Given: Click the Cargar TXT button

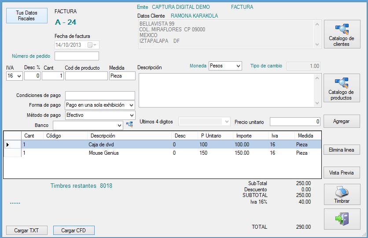Looking at the screenshot, I should pos(27,231).
